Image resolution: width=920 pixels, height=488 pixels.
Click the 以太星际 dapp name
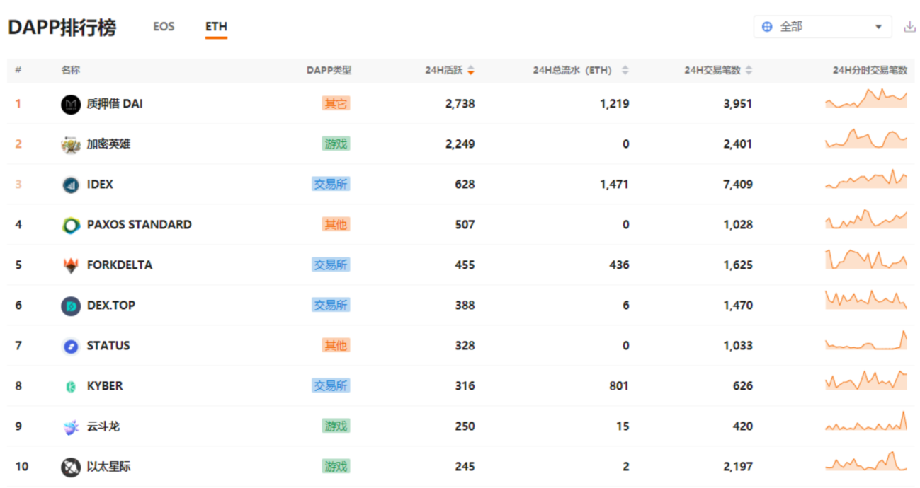coord(108,467)
